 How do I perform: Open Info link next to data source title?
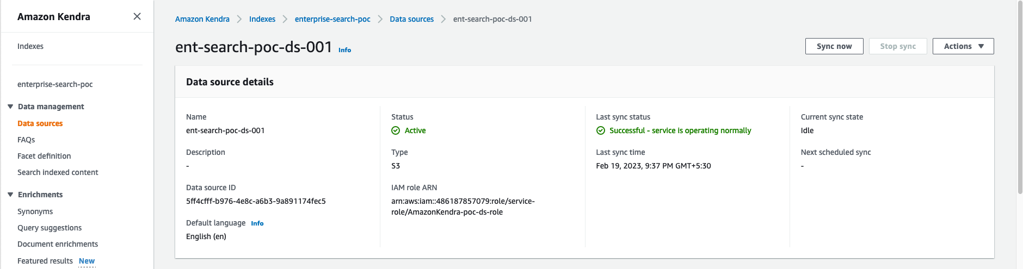pos(344,50)
